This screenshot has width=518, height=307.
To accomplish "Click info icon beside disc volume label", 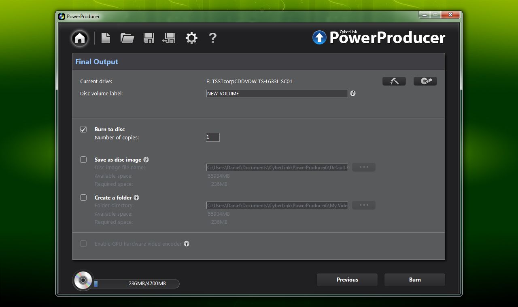I will click(353, 93).
